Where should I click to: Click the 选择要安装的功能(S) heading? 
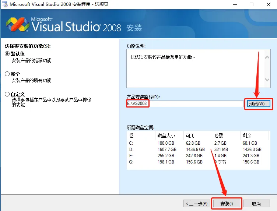[x=28, y=46]
